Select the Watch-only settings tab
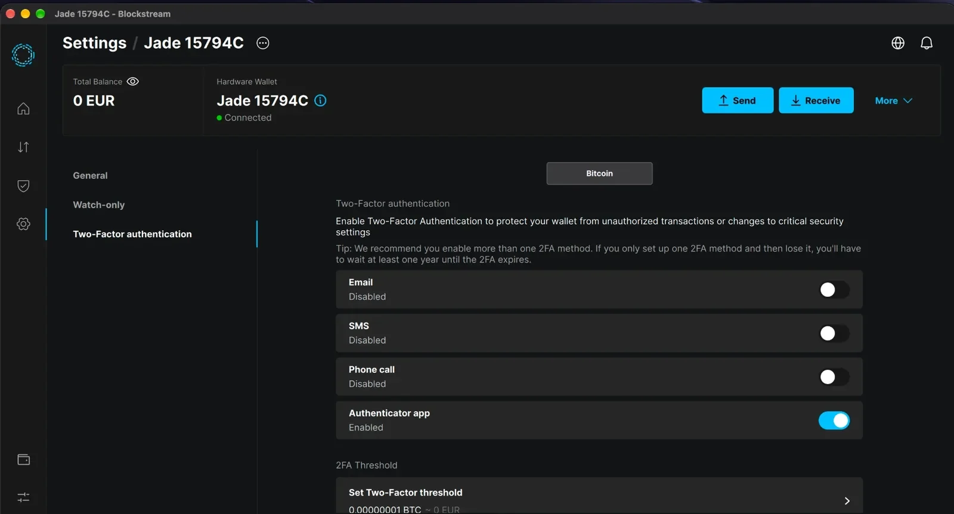The height and width of the screenshot is (514, 954). [99, 205]
